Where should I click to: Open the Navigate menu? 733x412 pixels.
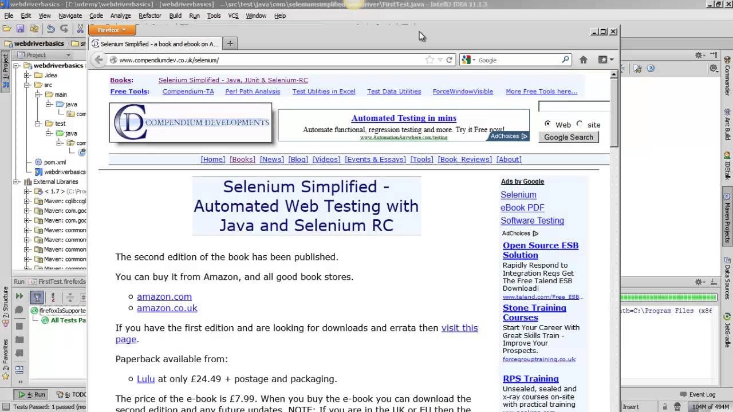(x=70, y=15)
